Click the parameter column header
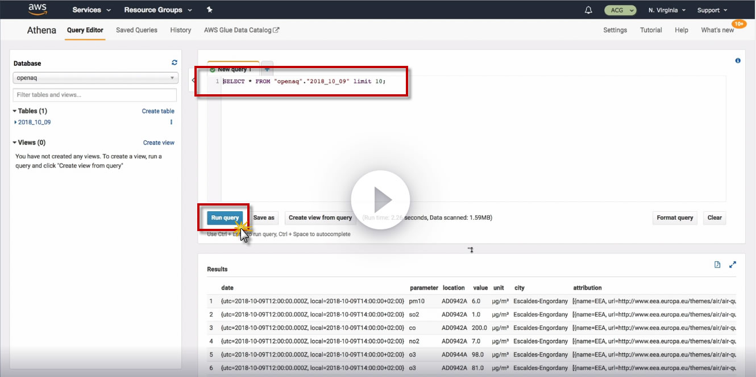 pyautogui.click(x=424, y=288)
